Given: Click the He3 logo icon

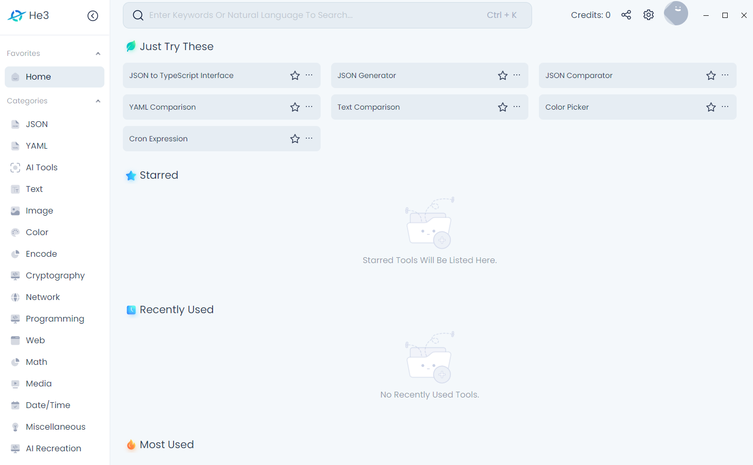Looking at the screenshot, I should (16, 16).
